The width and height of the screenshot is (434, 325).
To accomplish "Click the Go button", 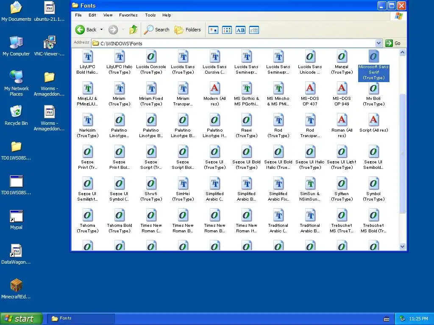I will (393, 43).
